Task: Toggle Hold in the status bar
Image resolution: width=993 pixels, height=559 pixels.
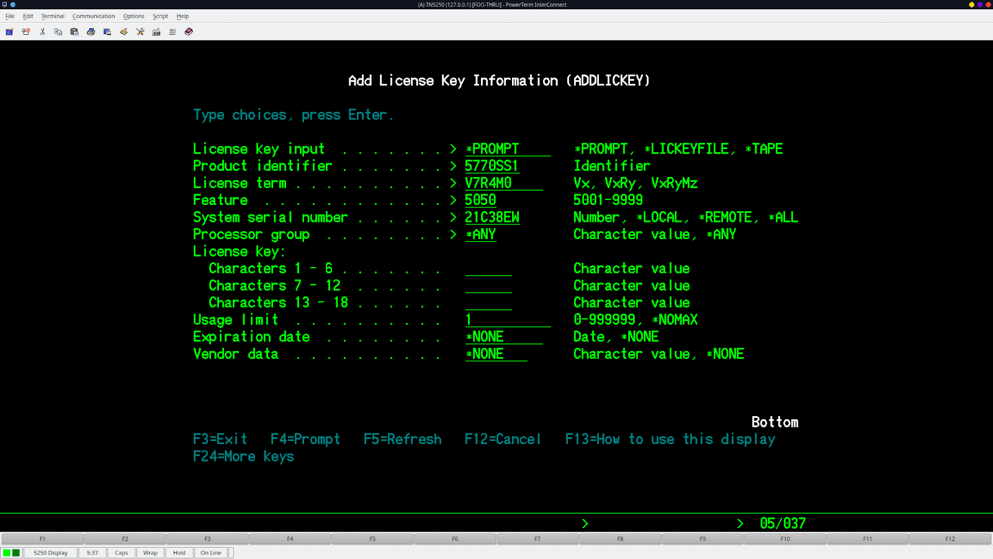Action: 179,552
